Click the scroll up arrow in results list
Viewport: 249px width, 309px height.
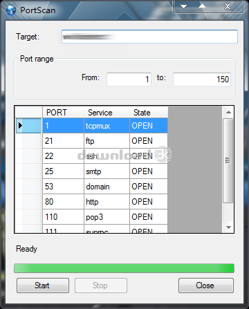pos(228,112)
